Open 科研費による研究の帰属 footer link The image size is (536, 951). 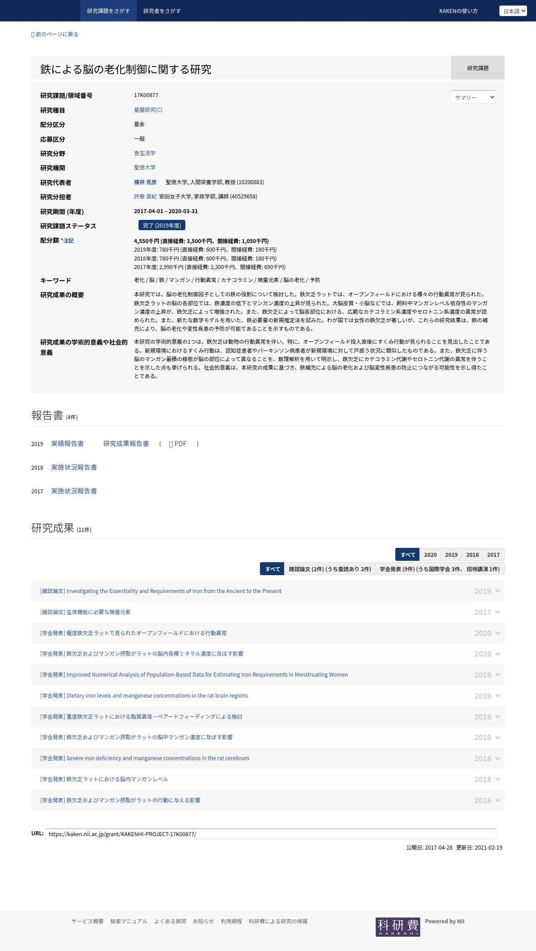click(278, 922)
